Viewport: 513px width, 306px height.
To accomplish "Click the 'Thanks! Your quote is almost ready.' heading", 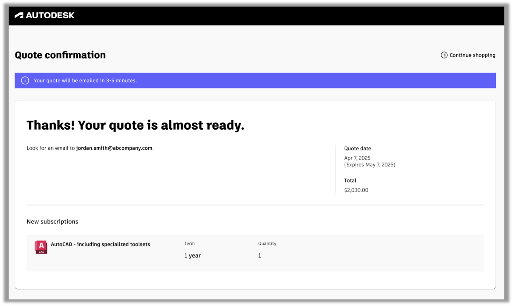I will (136, 125).
